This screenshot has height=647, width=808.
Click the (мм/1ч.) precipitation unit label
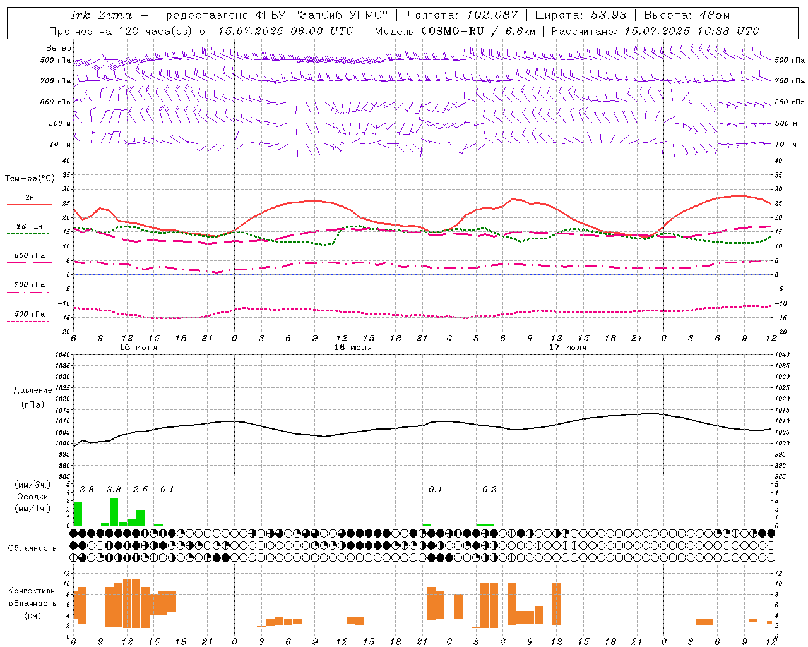[33, 508]
